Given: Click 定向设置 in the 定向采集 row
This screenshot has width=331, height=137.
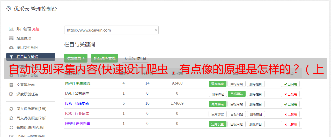Looking at the screenshot, I should 218,124.
